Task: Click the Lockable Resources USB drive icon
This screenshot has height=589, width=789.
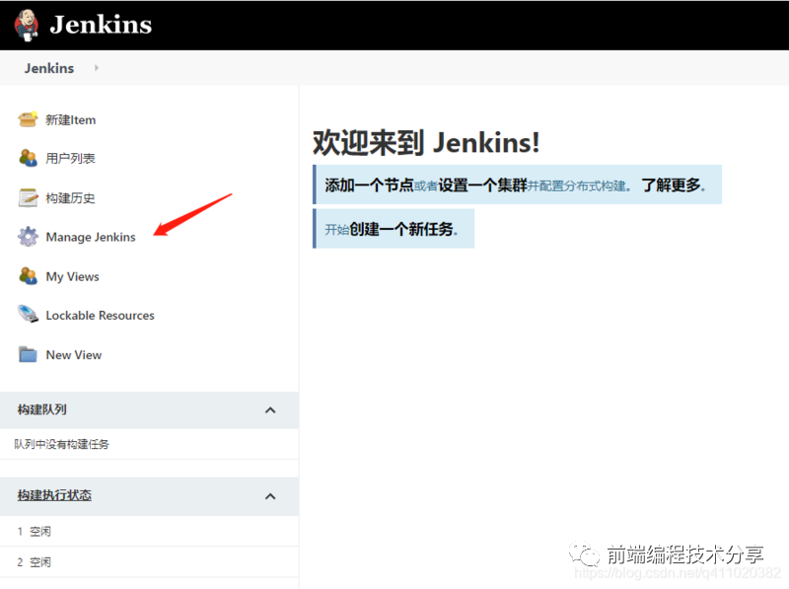Action: [x=28, y=314]
